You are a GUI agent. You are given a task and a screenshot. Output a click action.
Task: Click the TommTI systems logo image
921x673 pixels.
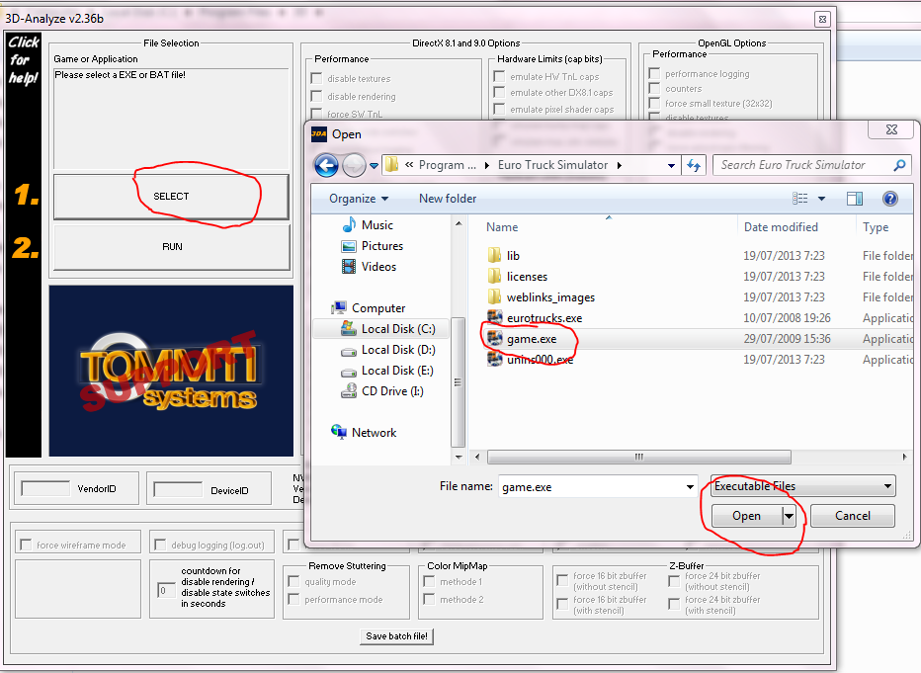[171, 372]
